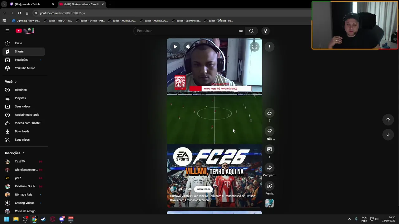Viewport: 399px width, 224px height.
Task: Reload the current page
Action: [19, 13]
